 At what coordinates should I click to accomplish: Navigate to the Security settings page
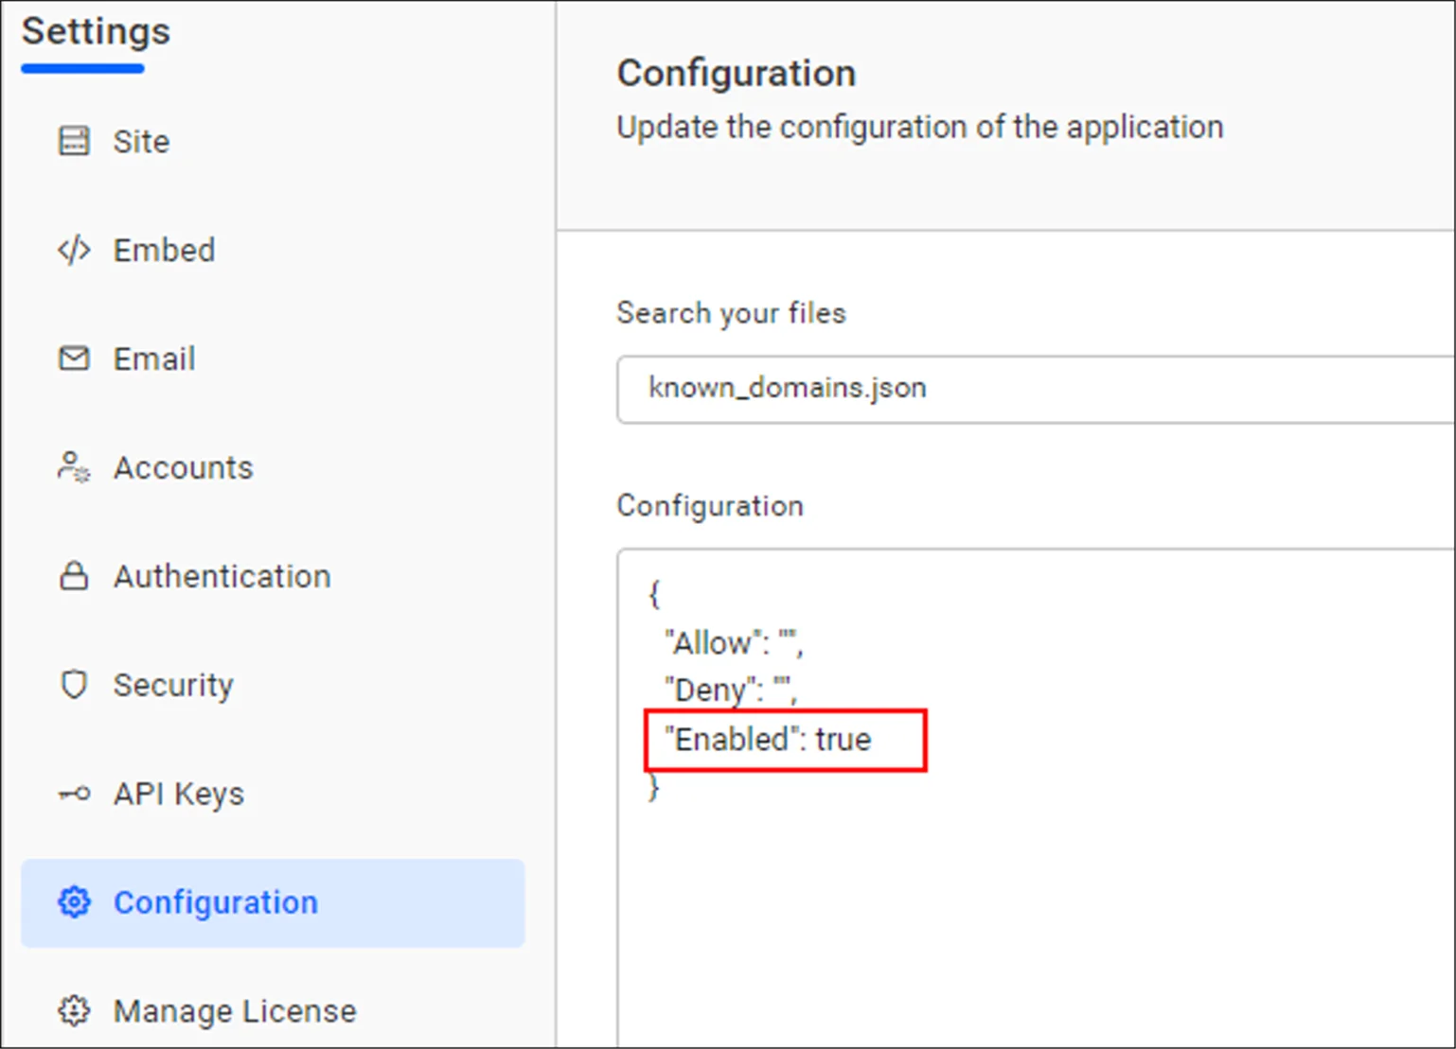pyautogui.click(x=174, y=684)
